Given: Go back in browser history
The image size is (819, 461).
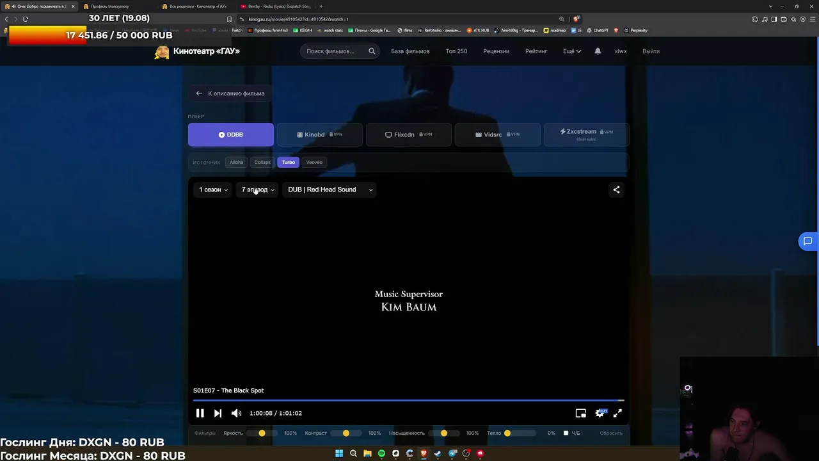Looking at the screenshot, I should 7,19.
